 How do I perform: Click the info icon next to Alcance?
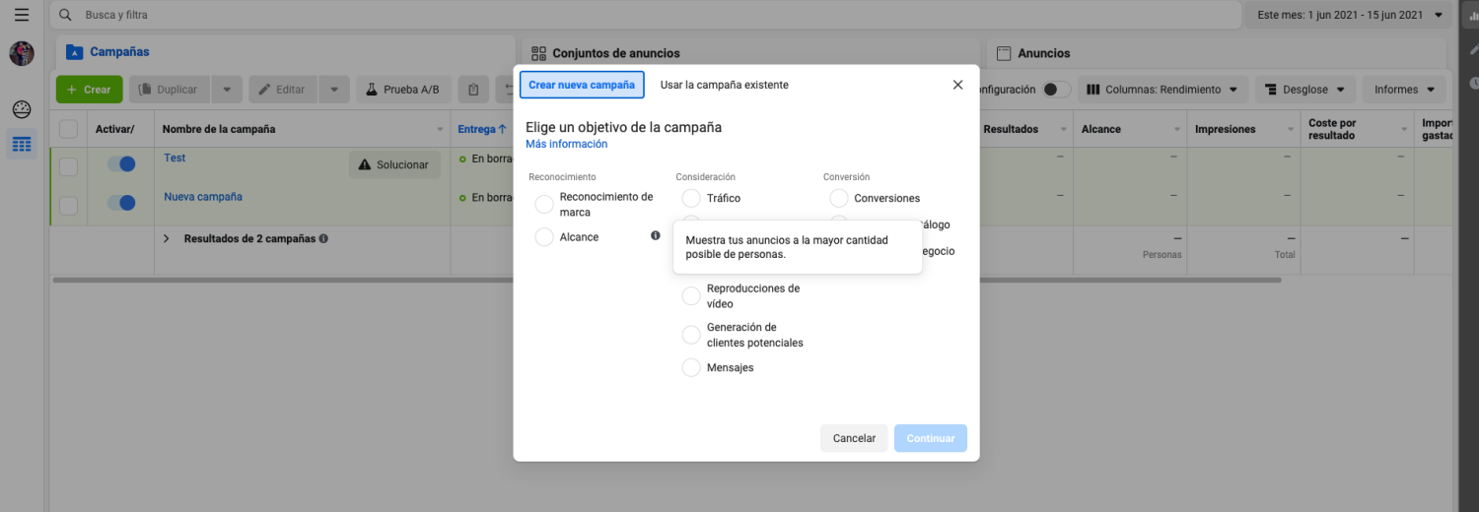(656, 236)
